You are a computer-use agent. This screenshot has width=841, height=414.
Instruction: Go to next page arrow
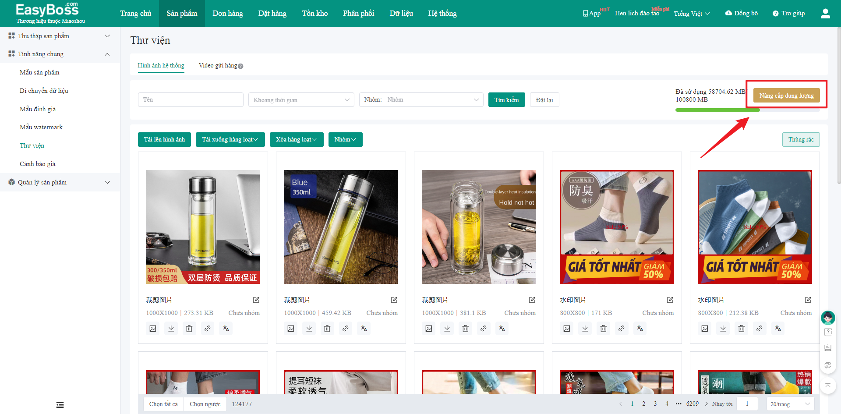coord(707,404)
